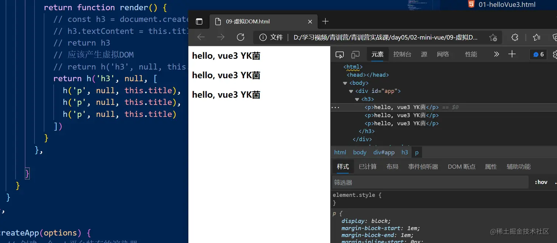The image size is (557, 243).
Task: Click the element.style rule block
Action: (444, 199)
